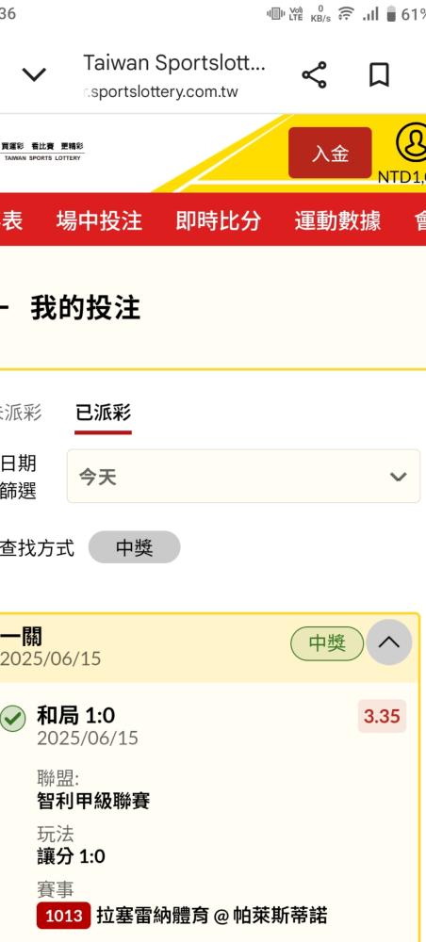Open the 日期篩選 dropdown showing 今天
The height and width of the screenshot is (942, 426).
point(243,476)
